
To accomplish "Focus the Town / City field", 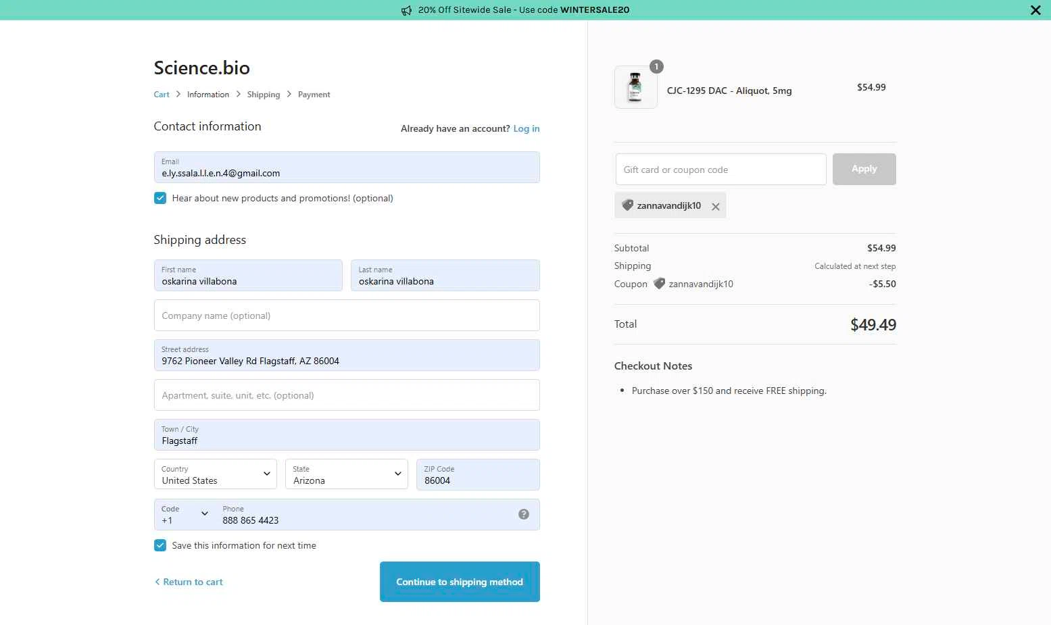I will [x=347, y=434].
